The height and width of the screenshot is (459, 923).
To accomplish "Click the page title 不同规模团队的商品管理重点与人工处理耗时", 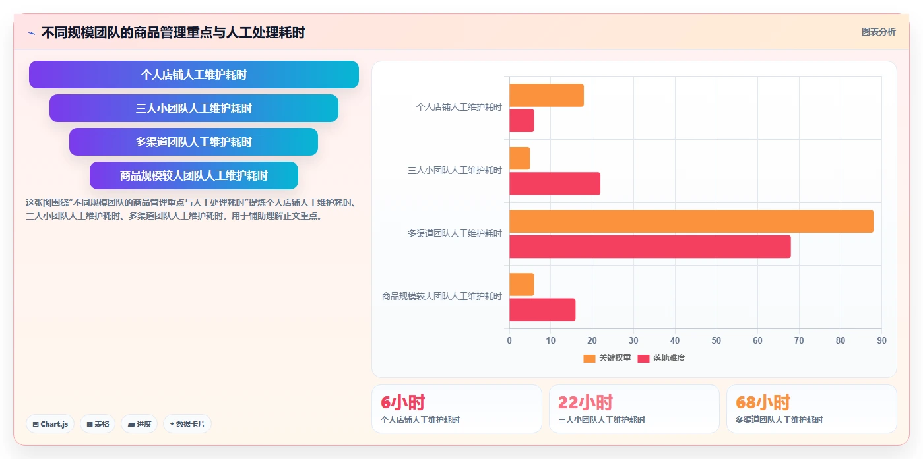I will click(173, 32).
